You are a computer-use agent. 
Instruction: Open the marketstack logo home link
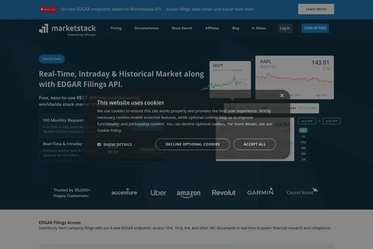67,30
